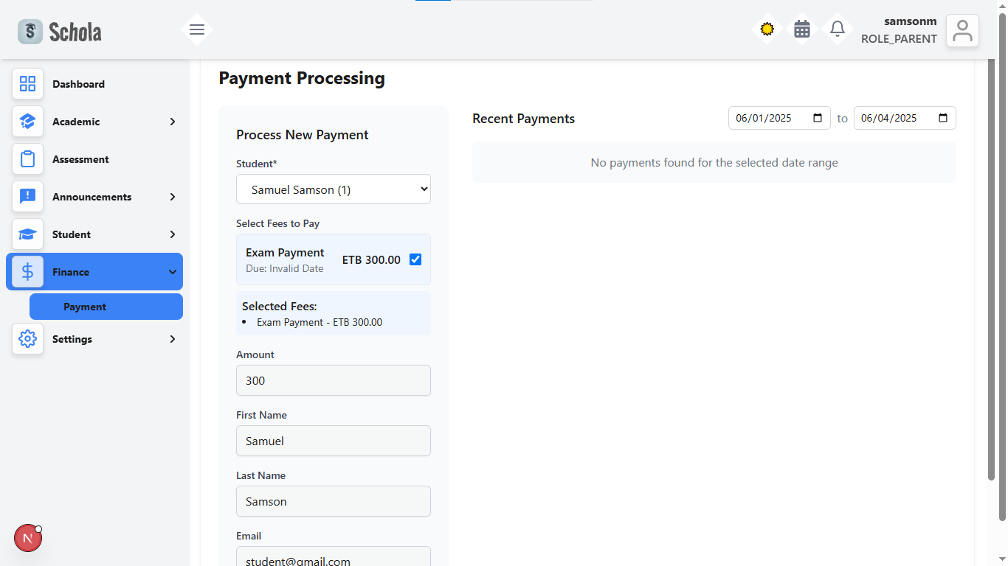Click the red N avatar bubble
Image resolution: width=1008 pixels, height=566 pixels.
coord(27,538)
